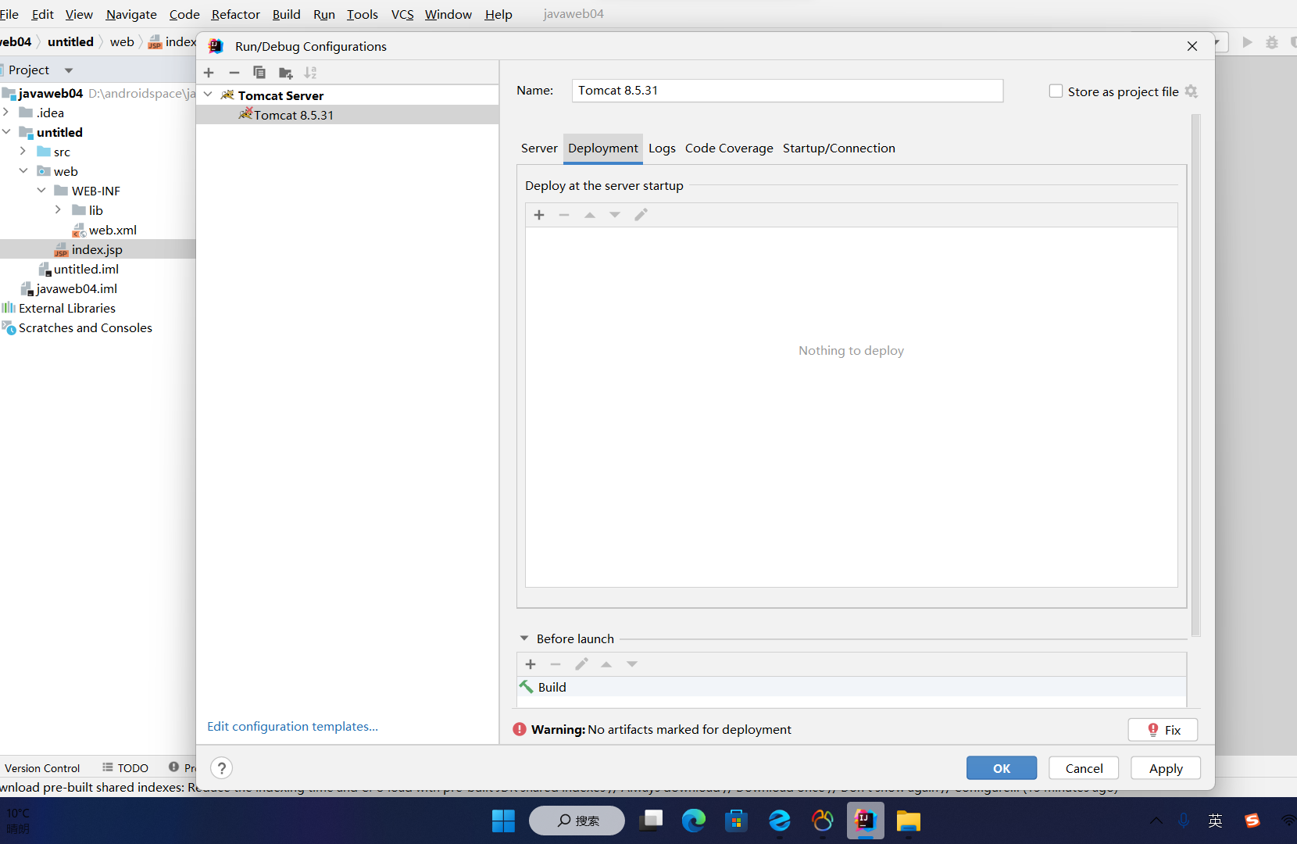Click the Build hammer task row
Image resolution: width=1297 pixels, height=844 pixels.
[852, 687]
